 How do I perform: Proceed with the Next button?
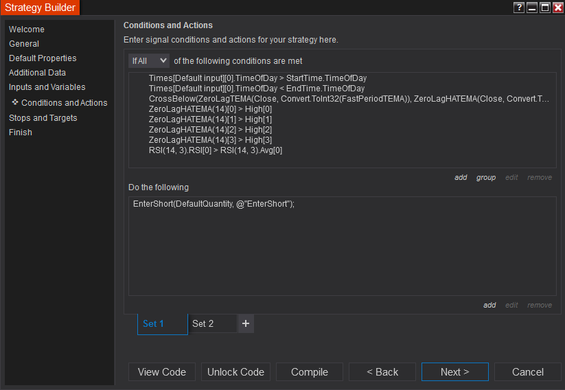click(x=455, y=372)
